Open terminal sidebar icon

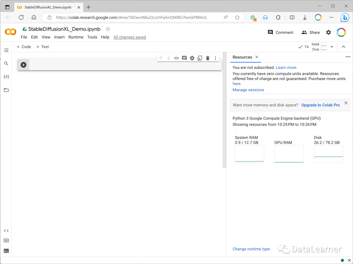click(x=6, y=251)
